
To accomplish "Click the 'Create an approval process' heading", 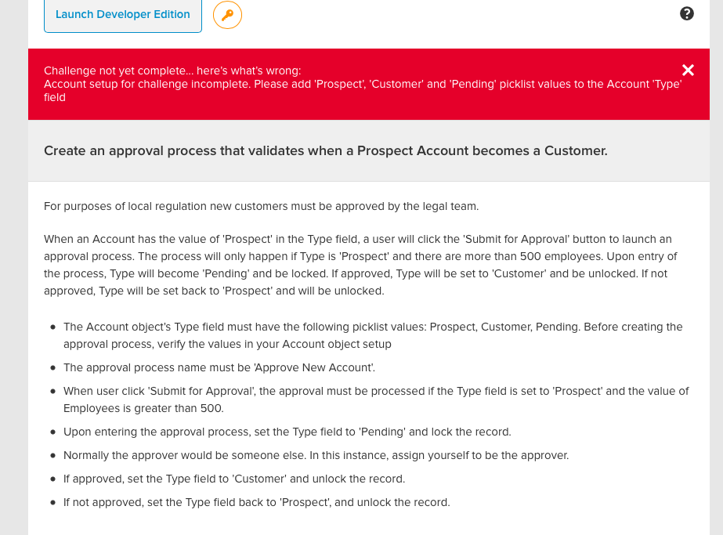I will click(326, 150).
